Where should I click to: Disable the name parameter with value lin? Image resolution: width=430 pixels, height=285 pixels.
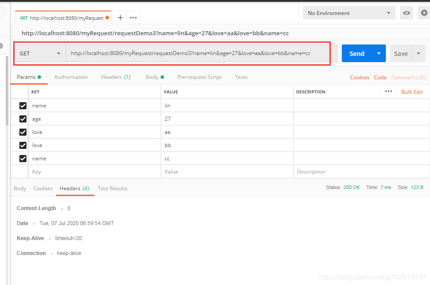pos(23,105)
